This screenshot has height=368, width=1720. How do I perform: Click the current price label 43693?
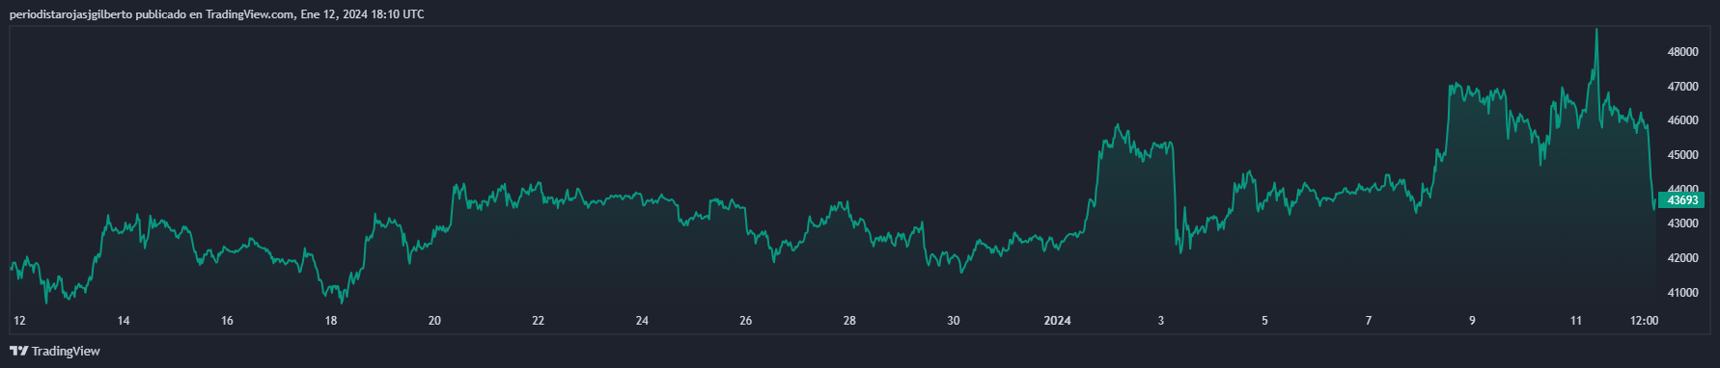1682,200
